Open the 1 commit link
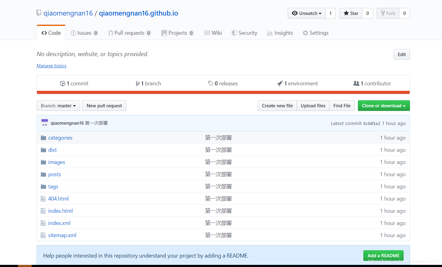The height and width of the screenshot is (267, 442). click(74, 84)
